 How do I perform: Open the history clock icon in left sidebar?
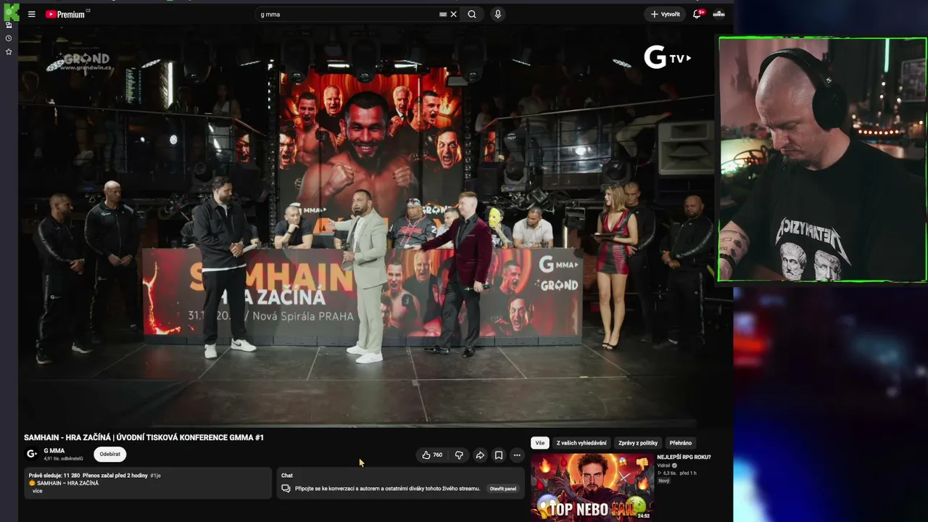(9, 38)
